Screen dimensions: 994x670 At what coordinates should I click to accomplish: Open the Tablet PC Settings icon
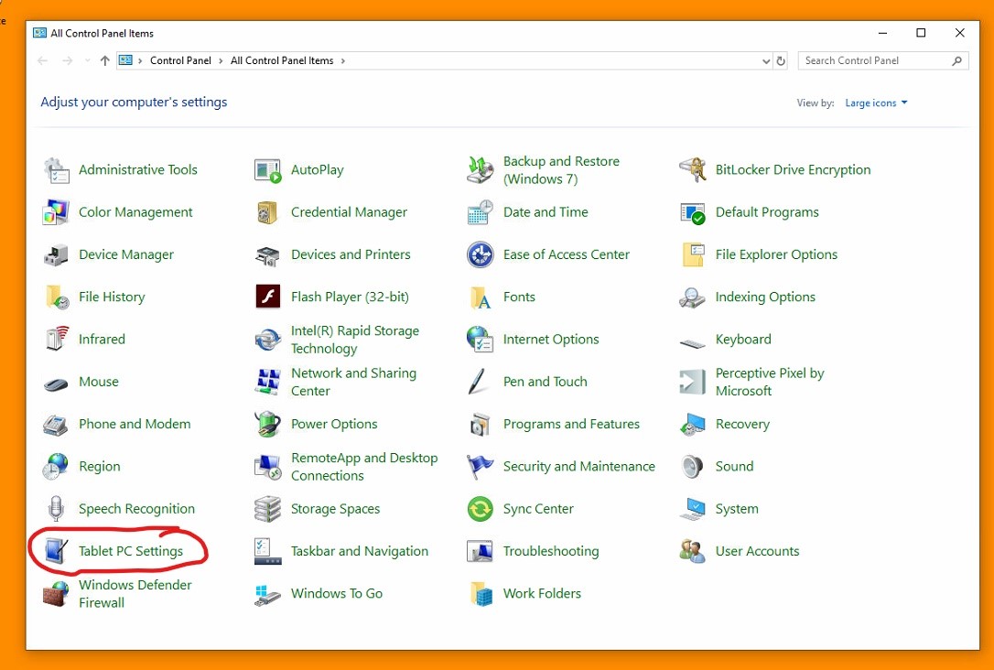click(x=56, y=551)
